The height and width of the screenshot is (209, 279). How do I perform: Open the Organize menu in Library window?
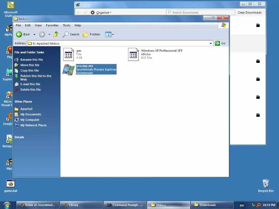click(x=101, y=13)
